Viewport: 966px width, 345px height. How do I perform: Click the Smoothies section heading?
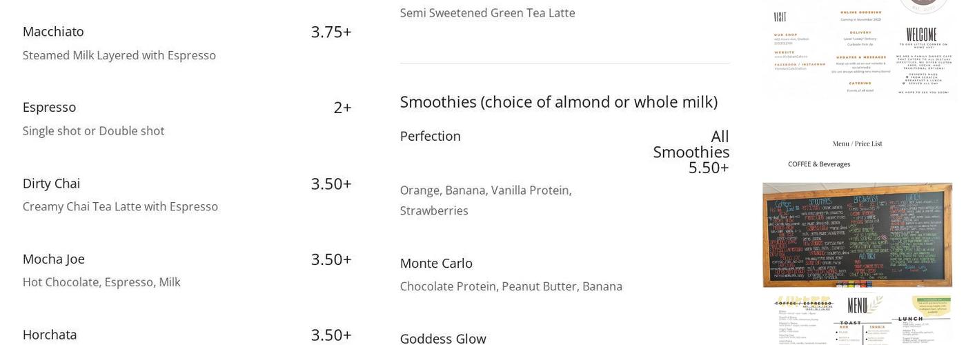pyautogui.click(x=558, y=101)
